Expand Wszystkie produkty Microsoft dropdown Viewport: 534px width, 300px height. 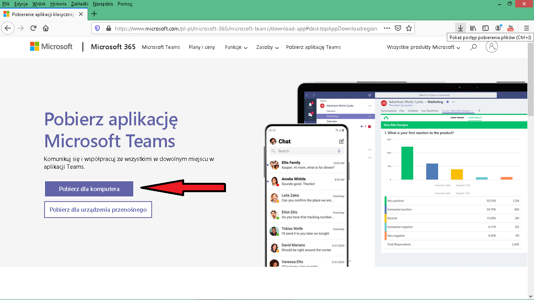click(423, 47)
